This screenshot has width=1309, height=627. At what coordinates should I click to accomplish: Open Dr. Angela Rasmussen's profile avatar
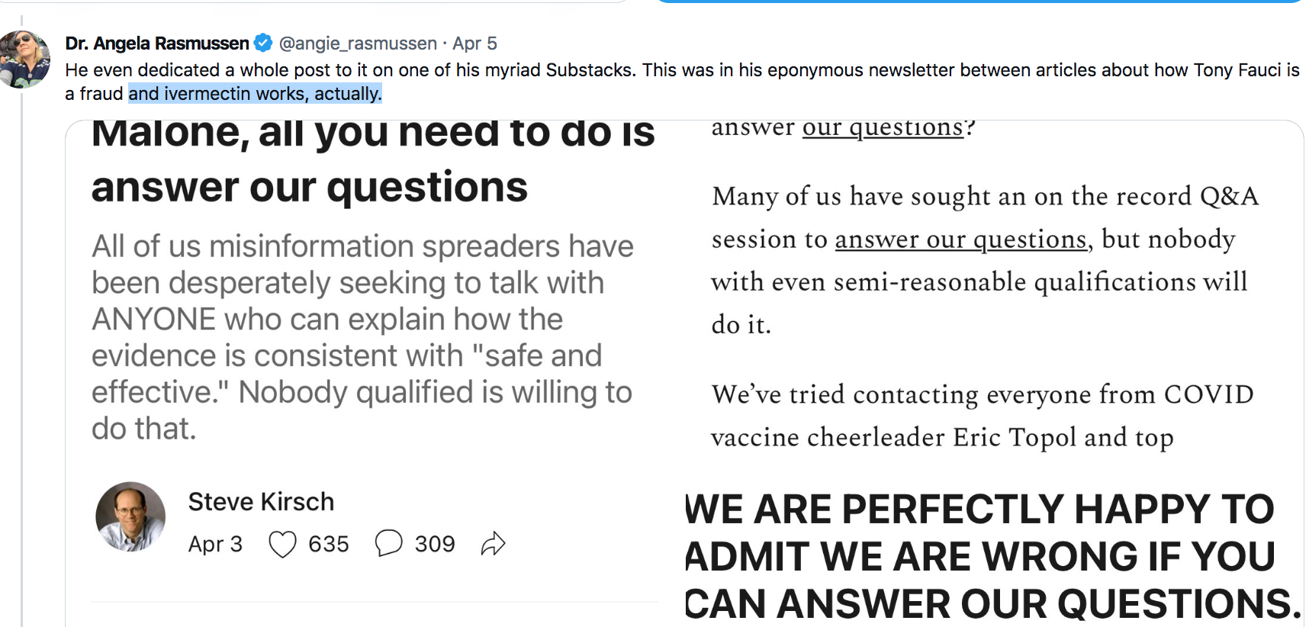25,59
